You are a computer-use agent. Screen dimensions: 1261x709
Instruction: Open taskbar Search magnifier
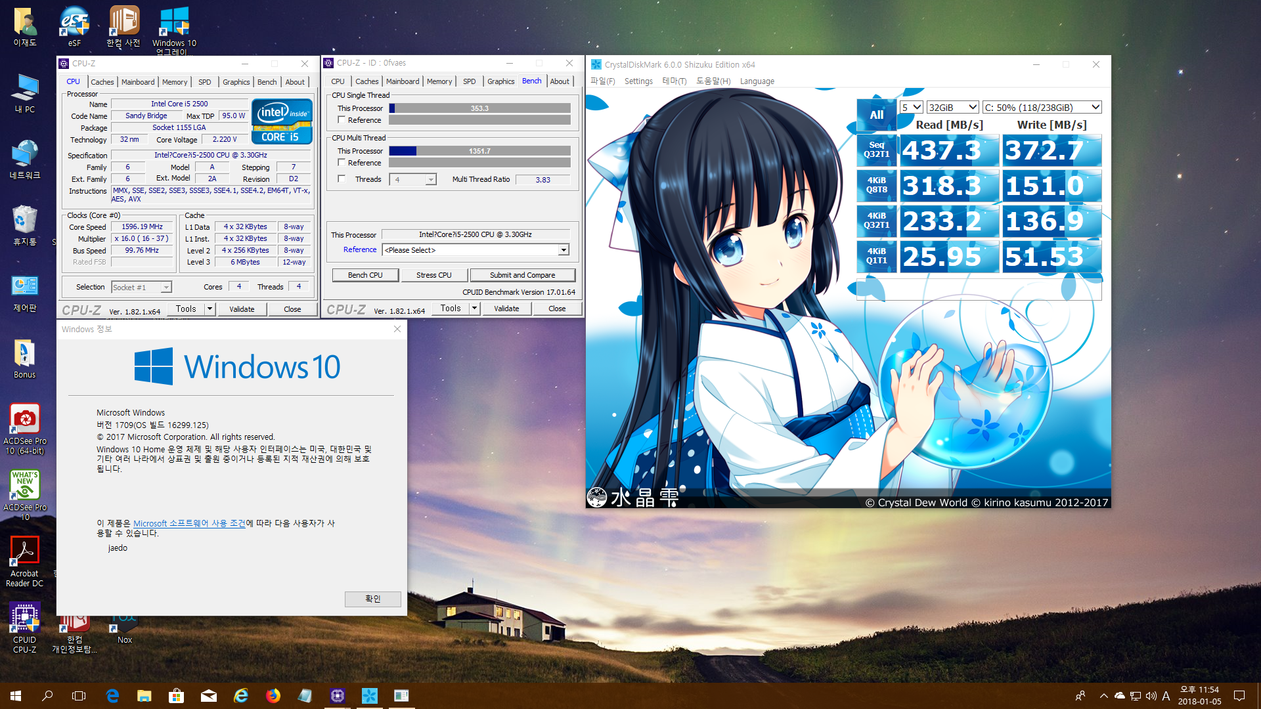pyautogui.click(x=47, y=696)
